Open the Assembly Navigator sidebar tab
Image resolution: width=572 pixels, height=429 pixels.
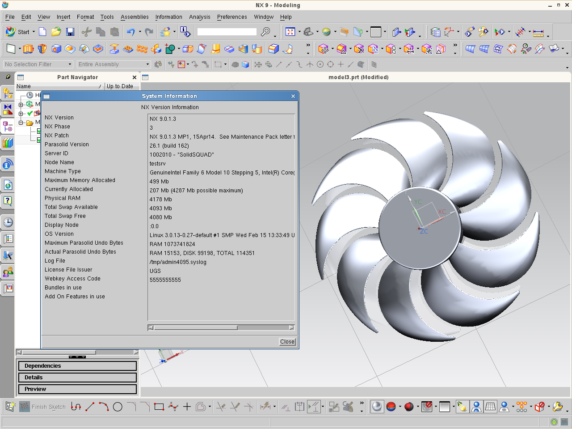8,93
